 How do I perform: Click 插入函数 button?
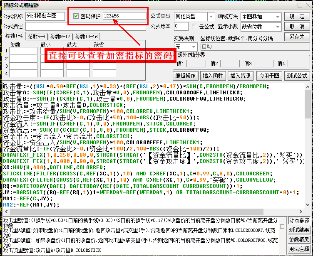coord(213,76)
